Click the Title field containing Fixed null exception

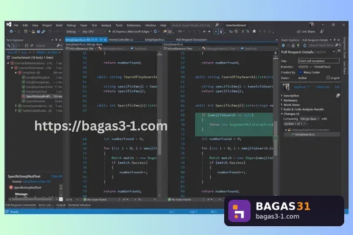(318, 61)
